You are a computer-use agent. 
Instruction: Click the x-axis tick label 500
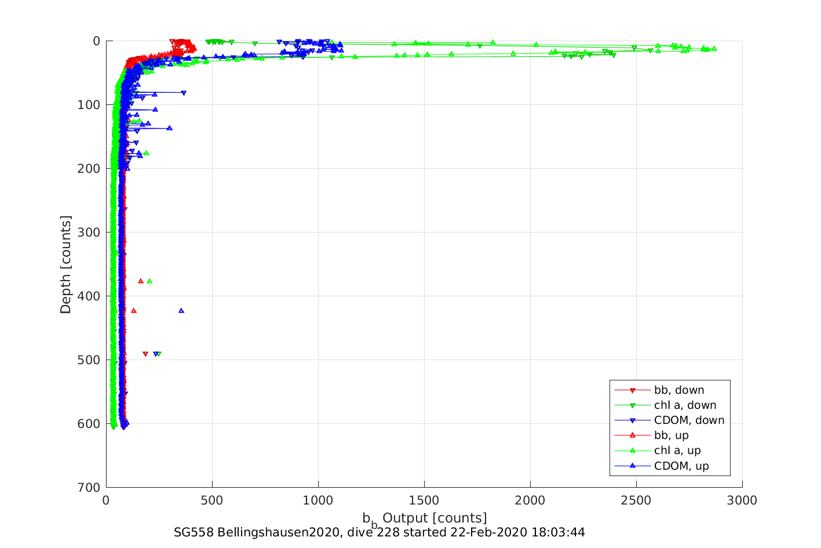pyautogui.click(x=212, y=500)
